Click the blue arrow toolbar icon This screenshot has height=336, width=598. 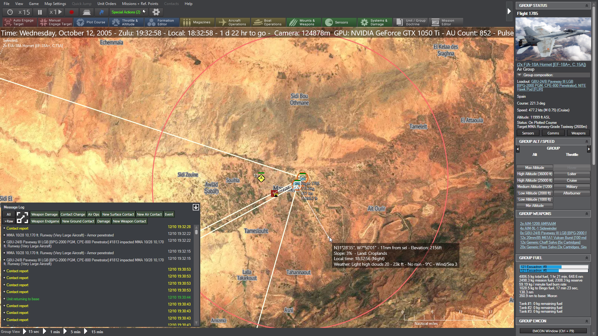pos(102,12)
